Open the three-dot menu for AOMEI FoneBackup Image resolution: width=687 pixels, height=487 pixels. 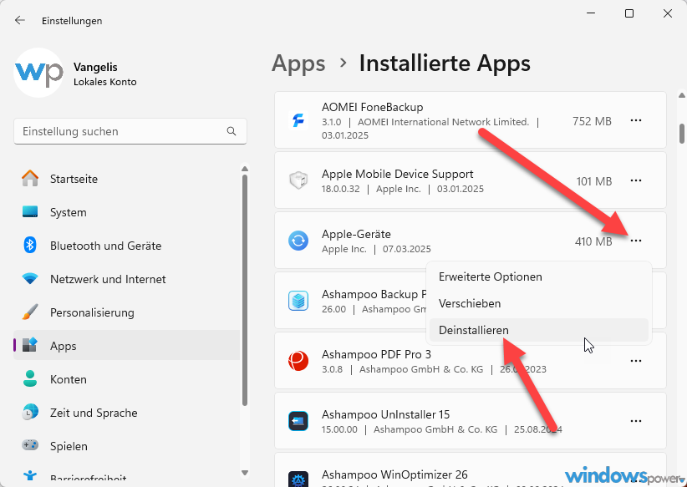point(636,120)
